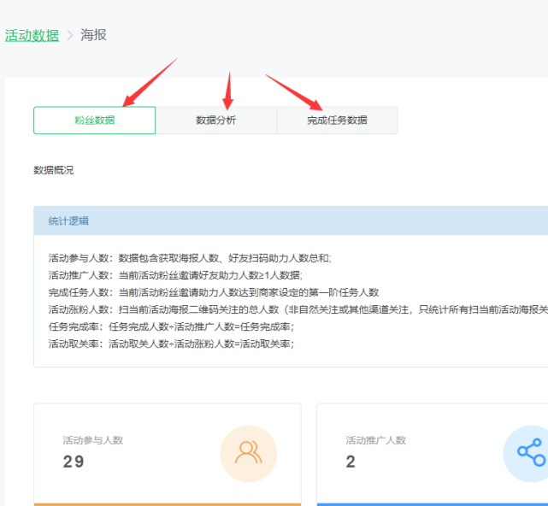This screenshot has width=548, height=506.
Task: Click the 活动涨粉人数 definition line
Action: pos(298,309)
